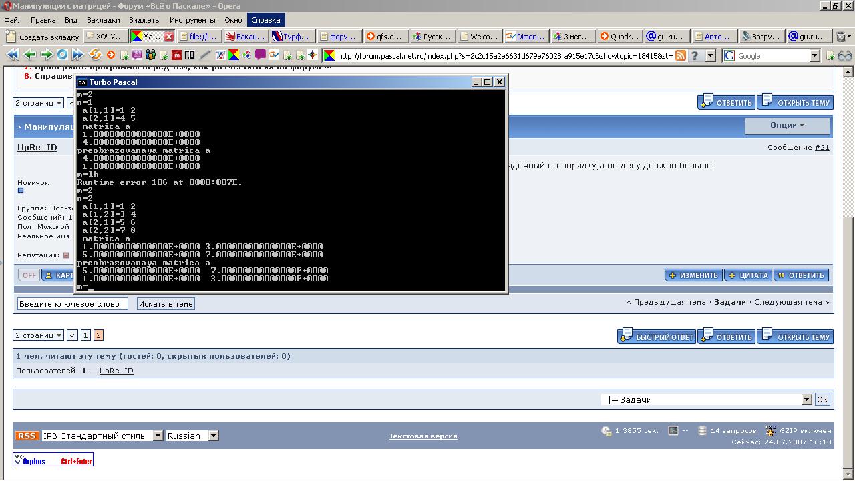
Task: Toggle the OFF status button in post
Action: 29,275
